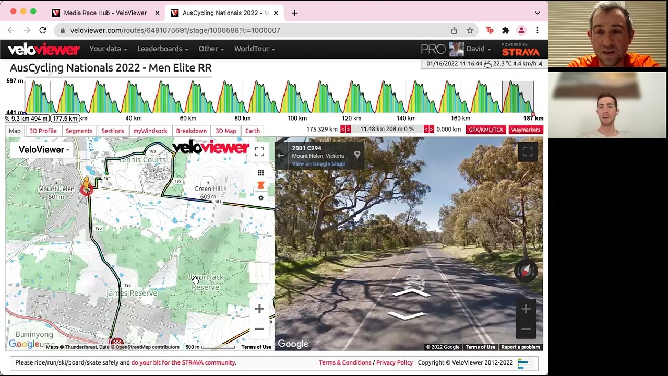668x376 pixels.
Task: Toggle fullscreen on the VeloViewer map
Action: tap(259, 152)
